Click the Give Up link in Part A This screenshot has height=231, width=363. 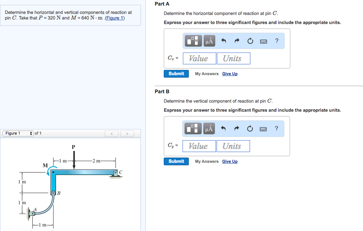pyautogui.click(x=230, y=73)
